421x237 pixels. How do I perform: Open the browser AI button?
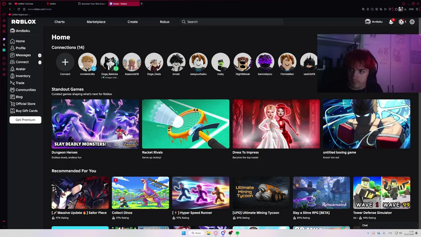pyautogui.click(x=411, y=9)
